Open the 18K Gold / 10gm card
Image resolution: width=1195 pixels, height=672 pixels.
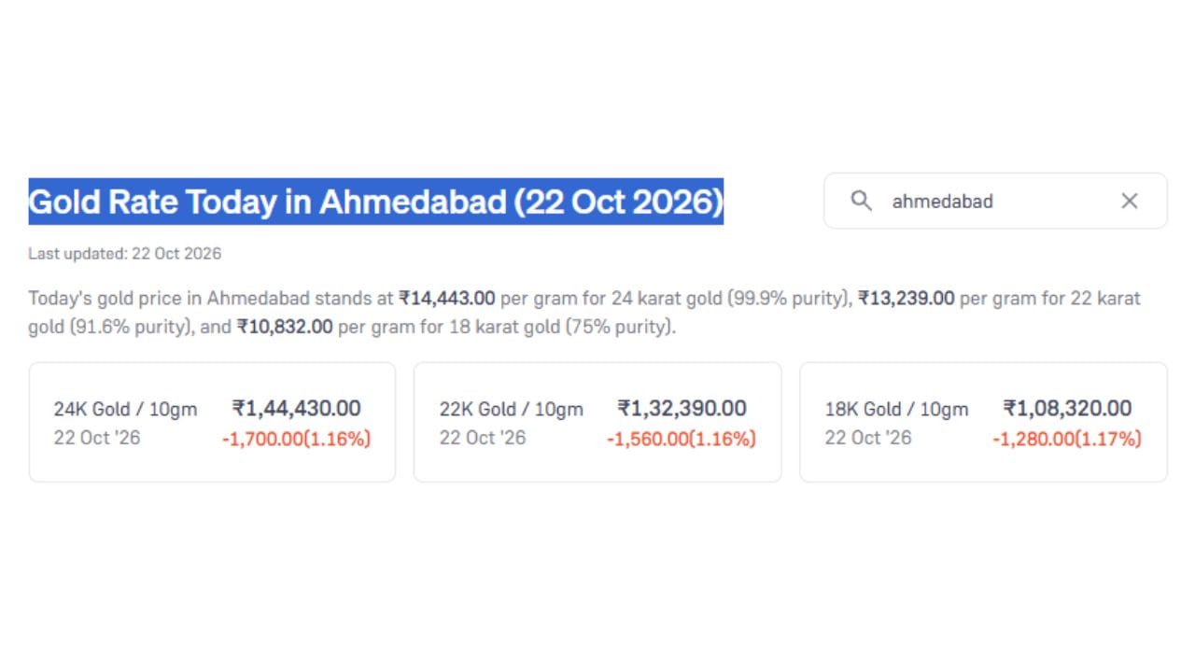tap(983, 422)
